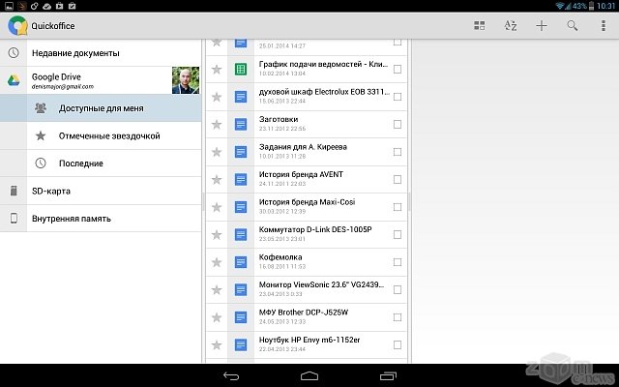Tap the Android back navigation arrow
The image size is (619, 387).
click(x=231, y=375)
